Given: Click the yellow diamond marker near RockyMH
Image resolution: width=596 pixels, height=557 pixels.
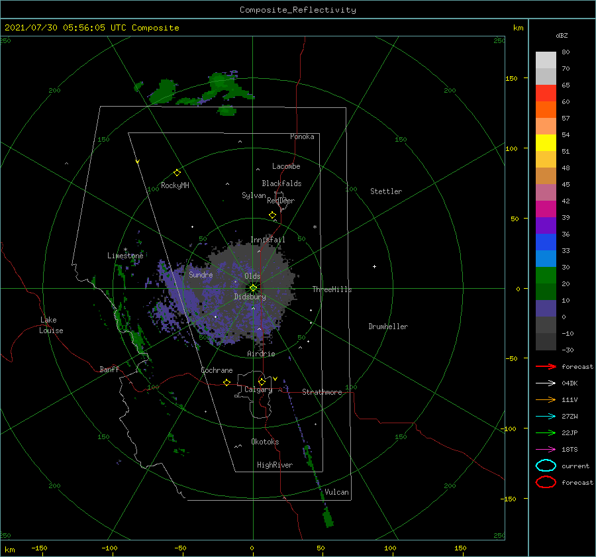Looking at the screenshot, I should (x=177, y=173).
